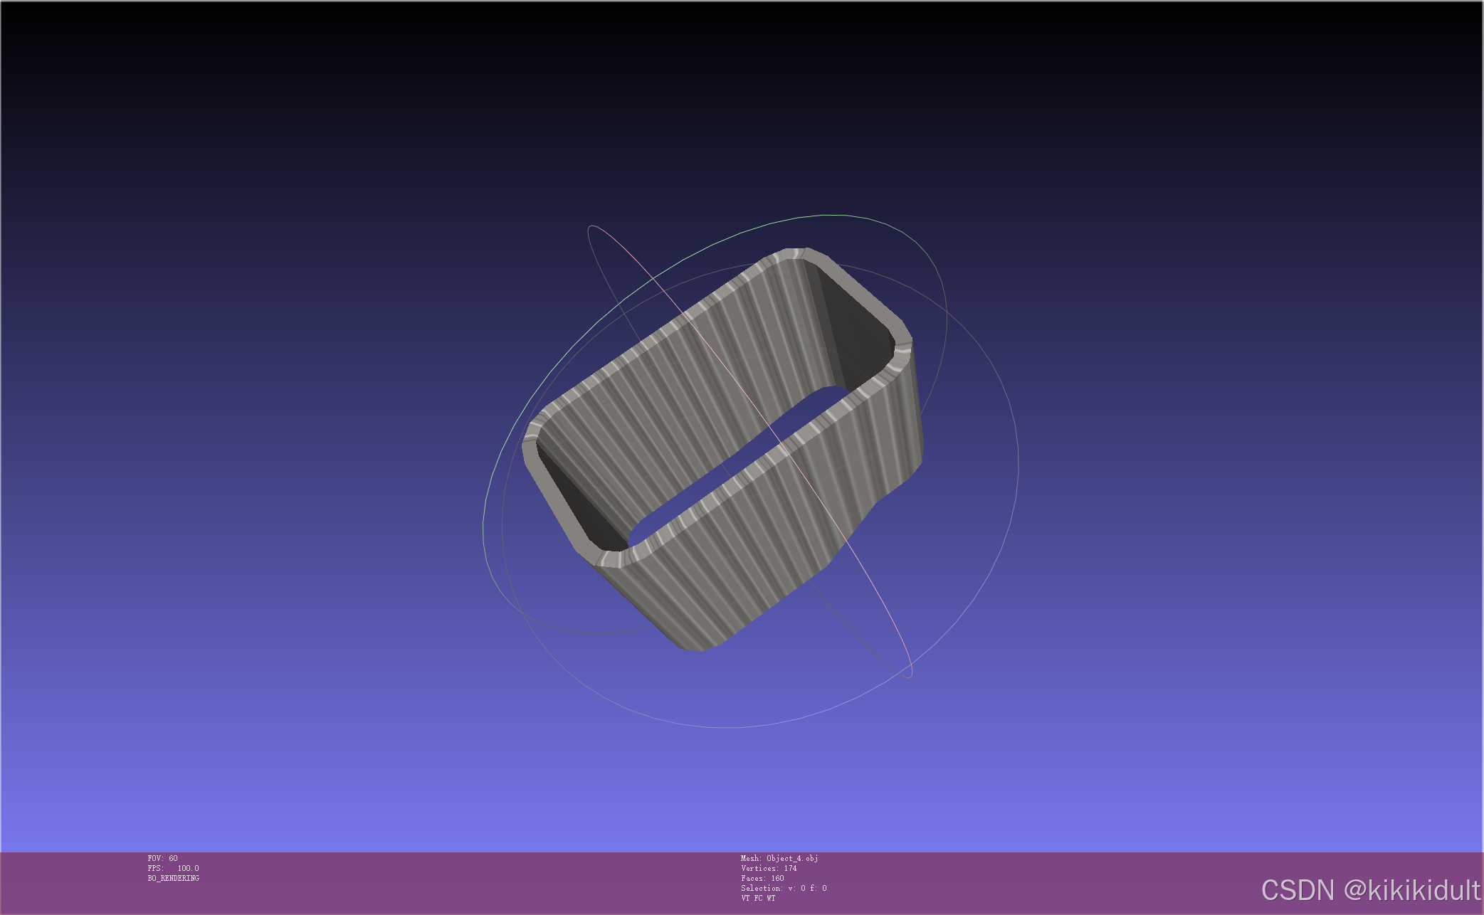Click the top rounded corner of the mesh rim
The height and width of the screenshot is (915, 1484).
[x=796, y=253]
